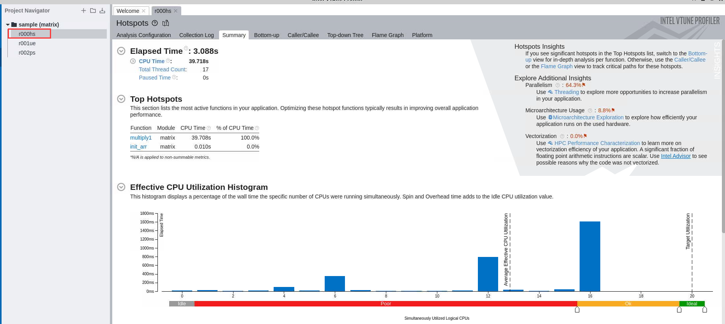Screen dimensions: 725x324
Task: Click the Ok/Ideal threshold slider handle
Action: coord(679,310)
